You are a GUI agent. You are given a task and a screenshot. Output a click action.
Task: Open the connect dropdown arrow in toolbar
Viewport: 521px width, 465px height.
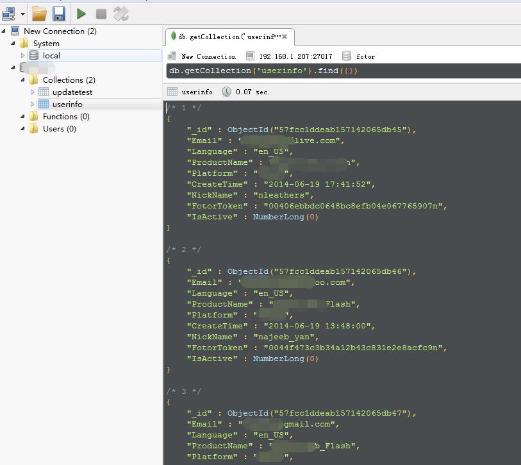coord(22,13)
